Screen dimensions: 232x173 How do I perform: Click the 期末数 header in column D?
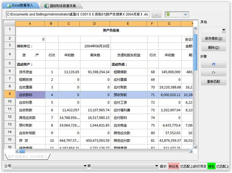click(x=96, y=55)
